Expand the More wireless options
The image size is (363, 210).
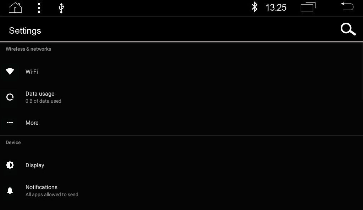pyautogui.click(x=181, y=123)
